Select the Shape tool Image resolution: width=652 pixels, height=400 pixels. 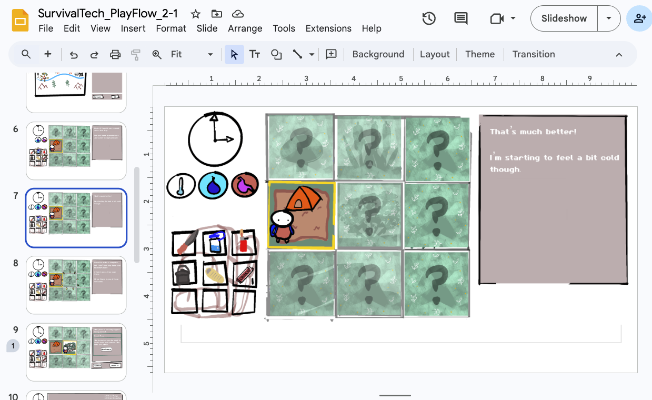[x=276, y=54]
